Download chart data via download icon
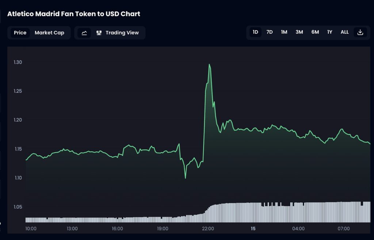Screen dimensions: 374x240 [x=360, y=32]
